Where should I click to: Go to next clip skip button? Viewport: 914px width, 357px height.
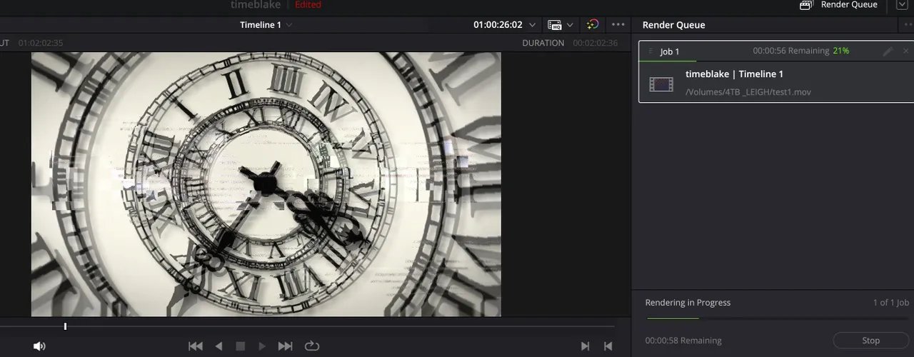(x=585, y=346)
